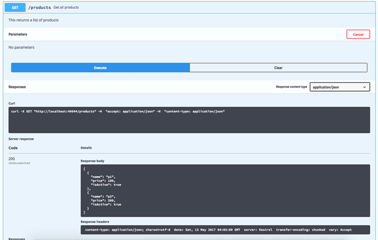Click the blue GET method badge
378x240 pixels.
tap(15, 8)
